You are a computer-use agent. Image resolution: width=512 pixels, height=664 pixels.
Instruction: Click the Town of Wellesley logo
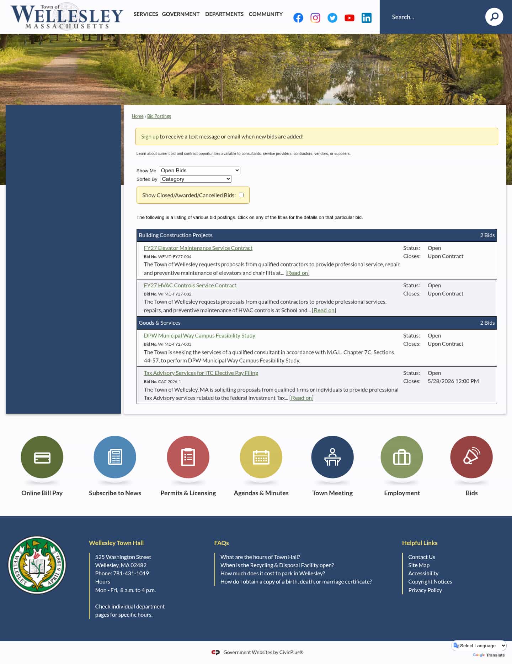pyautogui.click(x=67, y=16)
